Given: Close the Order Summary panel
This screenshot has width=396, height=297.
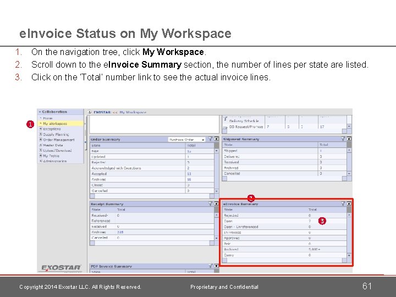Looking at the screenshot, I should point(217,139).
